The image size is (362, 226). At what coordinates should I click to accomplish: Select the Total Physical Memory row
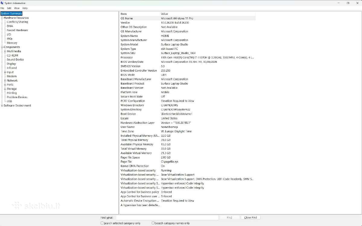tap(188, 140)
